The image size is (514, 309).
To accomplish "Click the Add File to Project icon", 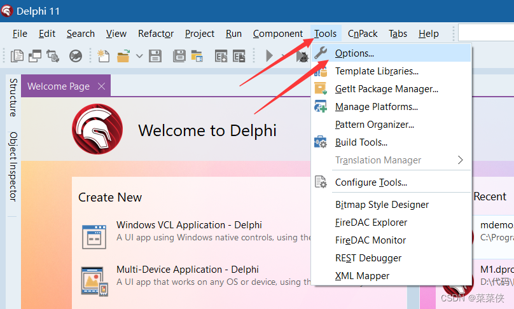I will coord(221,56).
